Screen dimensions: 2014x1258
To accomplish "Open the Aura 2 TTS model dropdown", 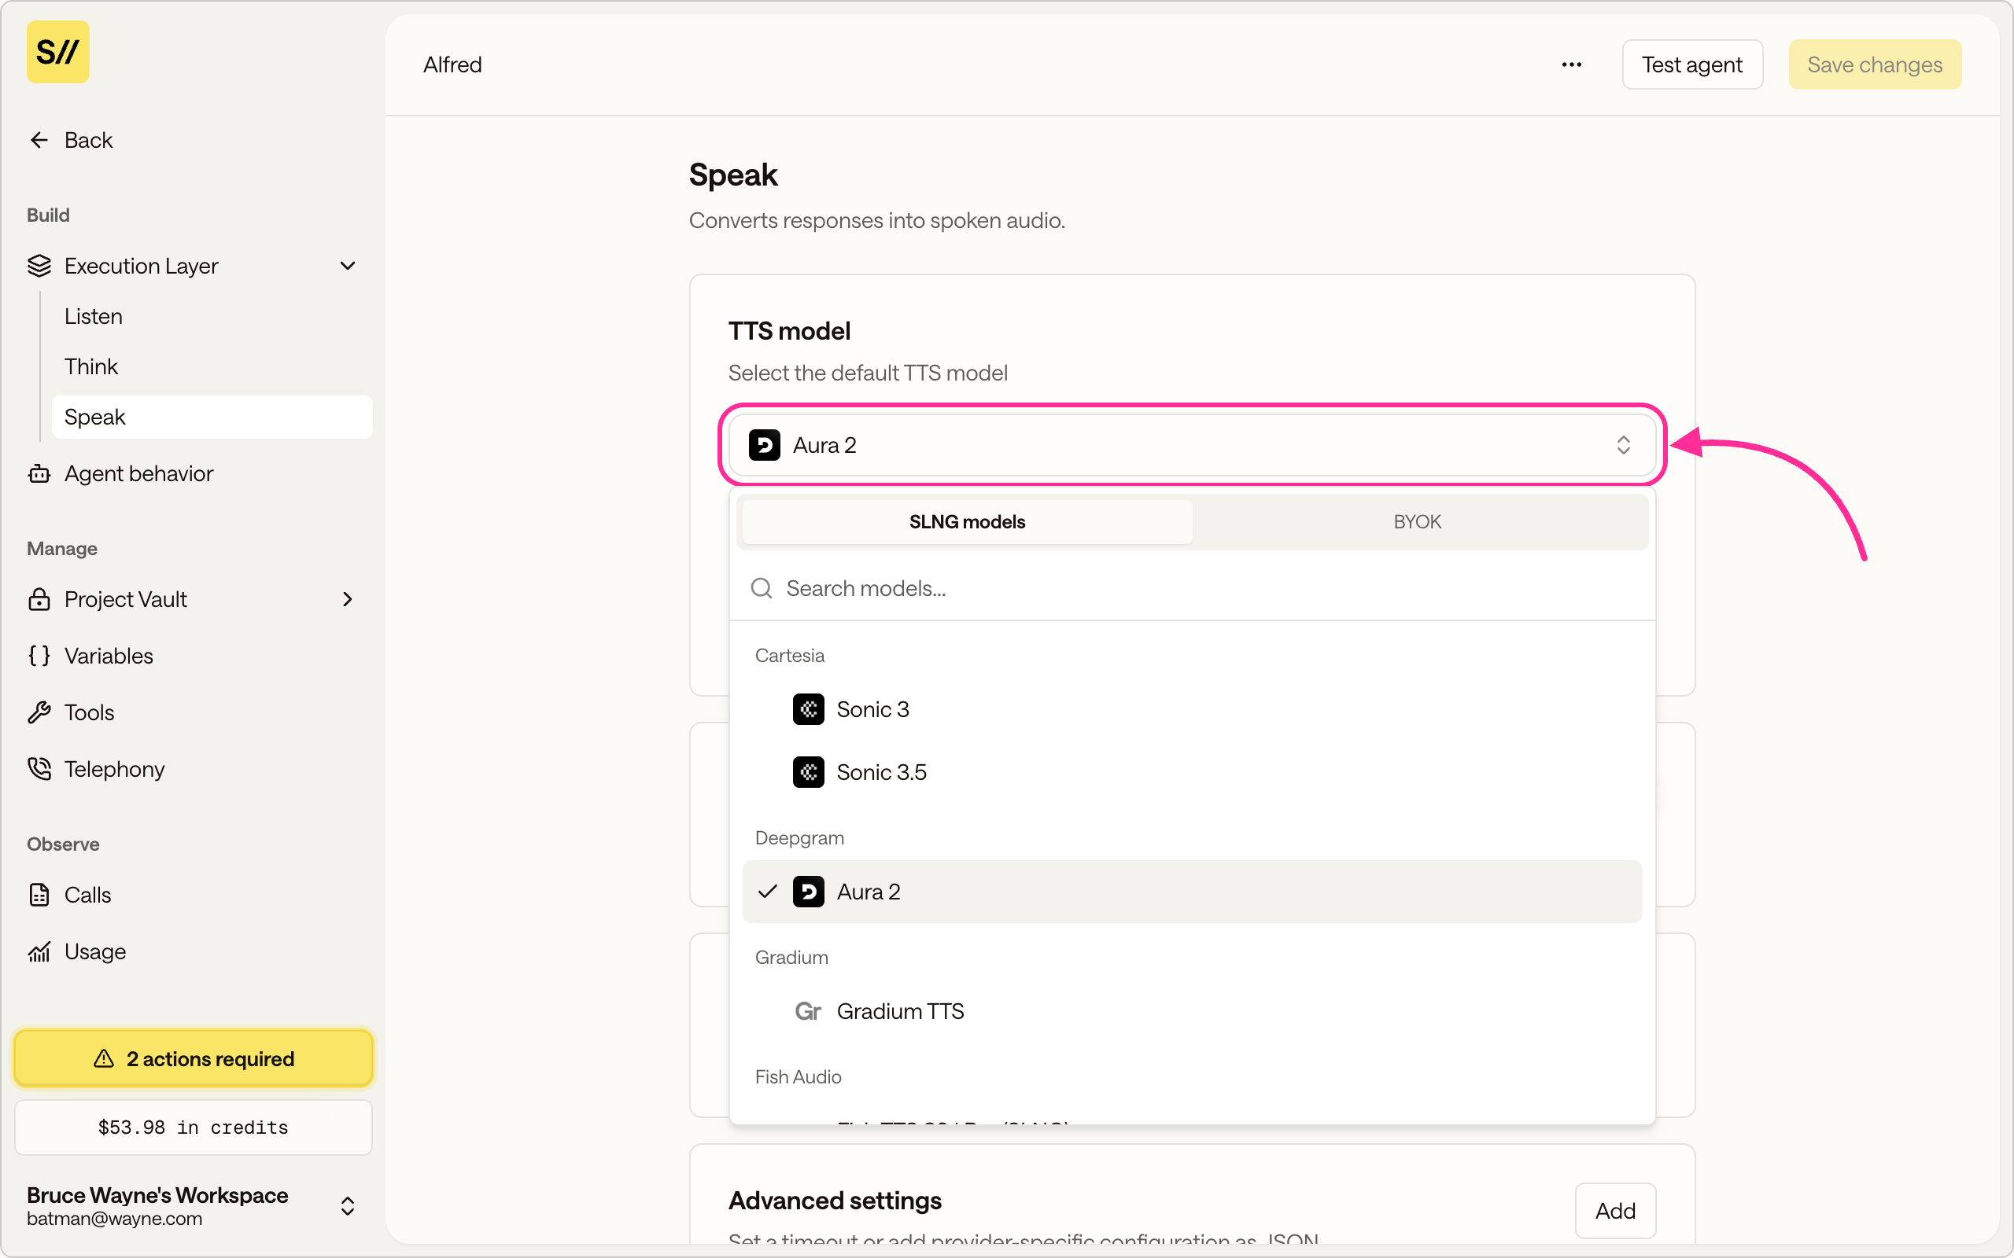I will coord(1192,445).
